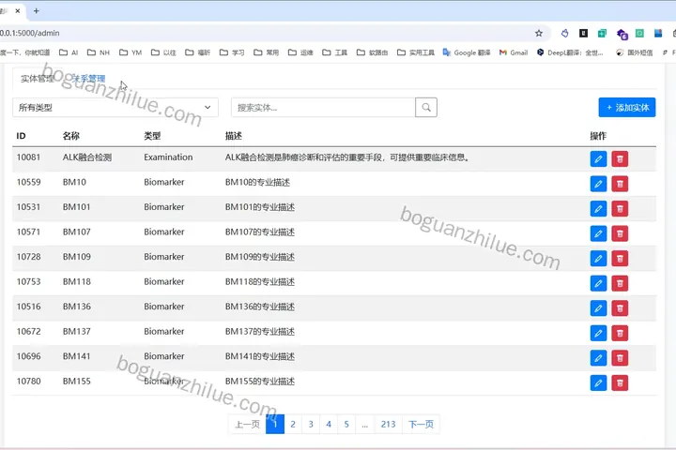This screenshot has height=450, width=676.
Task: Click the search magnifier button
Action: [x=426, y=107]
